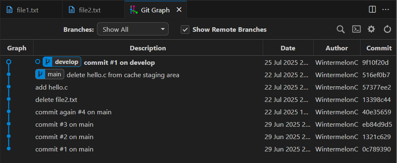Image resolution: width=397 pixels, height=163 pixels.
Task: Open the terminal icon in Git Graph toolbar
Action: point(356,29)
